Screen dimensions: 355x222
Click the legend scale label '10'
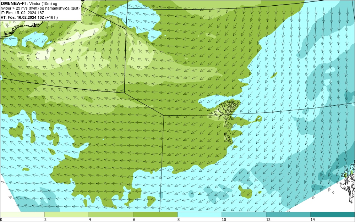[x=224, y=220]
